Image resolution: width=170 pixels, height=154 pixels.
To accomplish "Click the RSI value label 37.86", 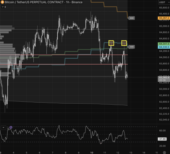I will 162,139.
